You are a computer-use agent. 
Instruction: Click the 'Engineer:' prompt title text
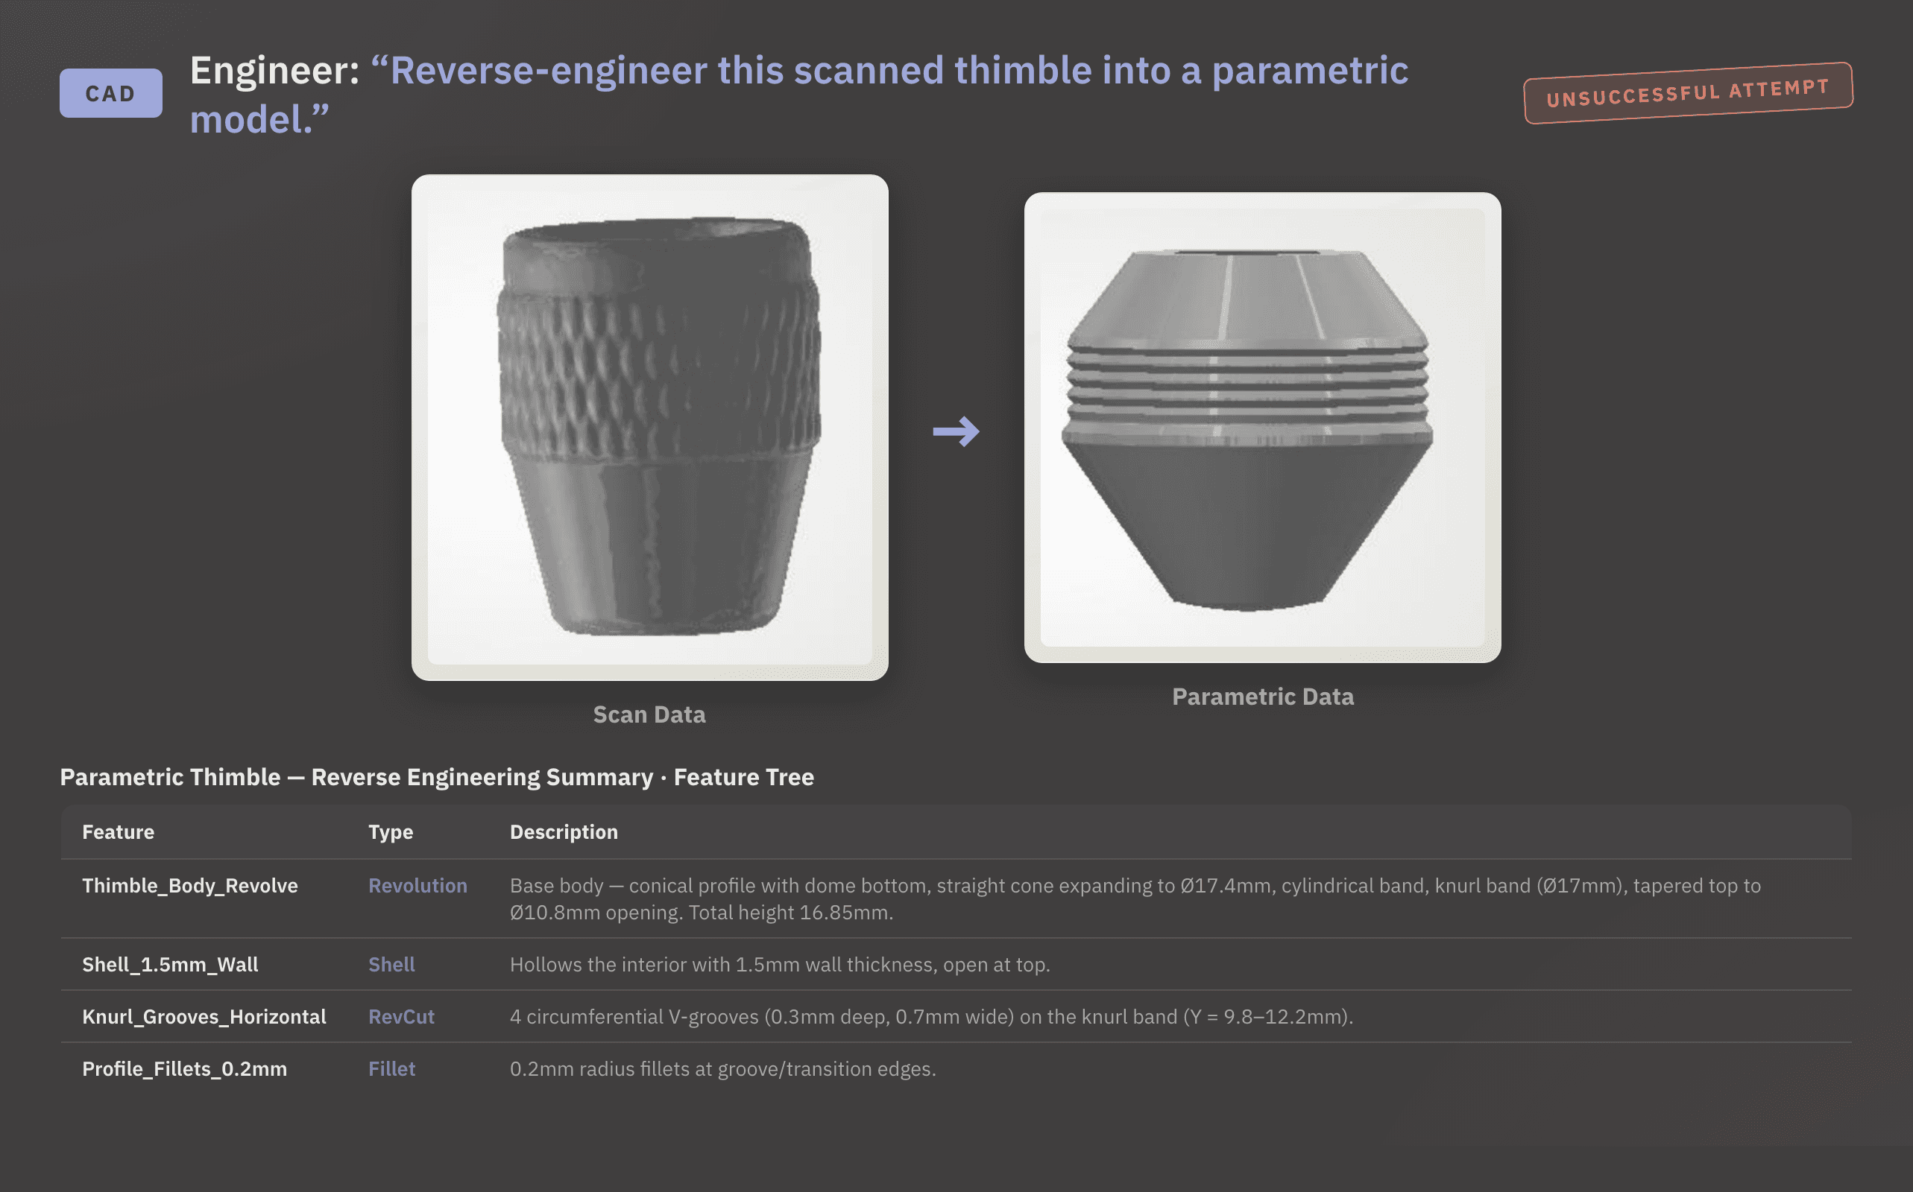[799, 95]
